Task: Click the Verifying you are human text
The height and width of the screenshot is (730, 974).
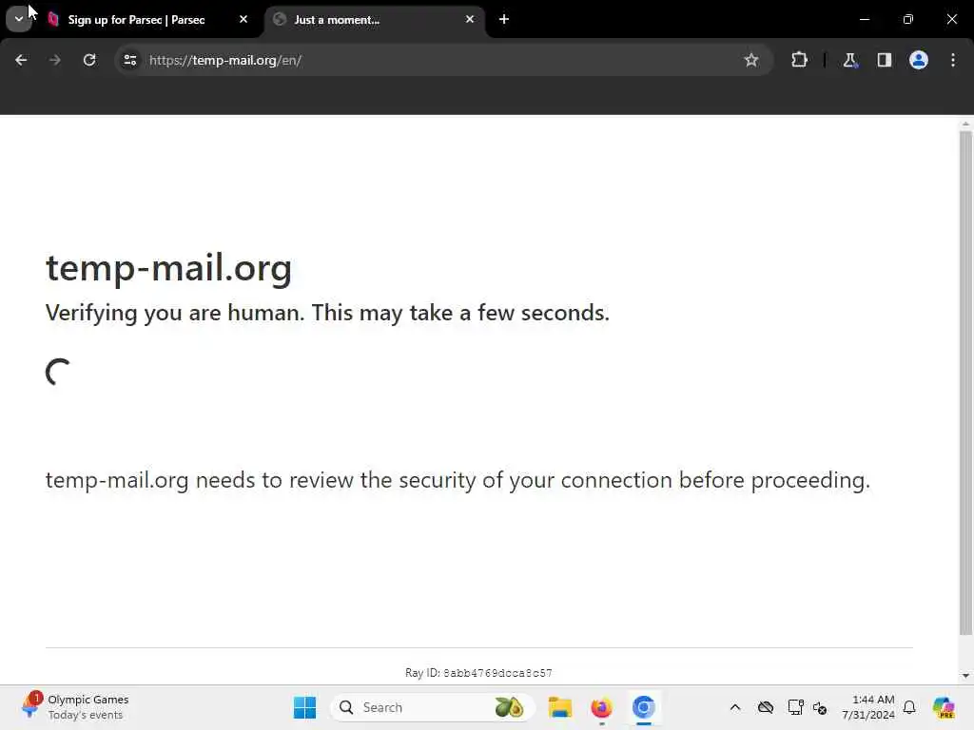Action: coord(327,313)
